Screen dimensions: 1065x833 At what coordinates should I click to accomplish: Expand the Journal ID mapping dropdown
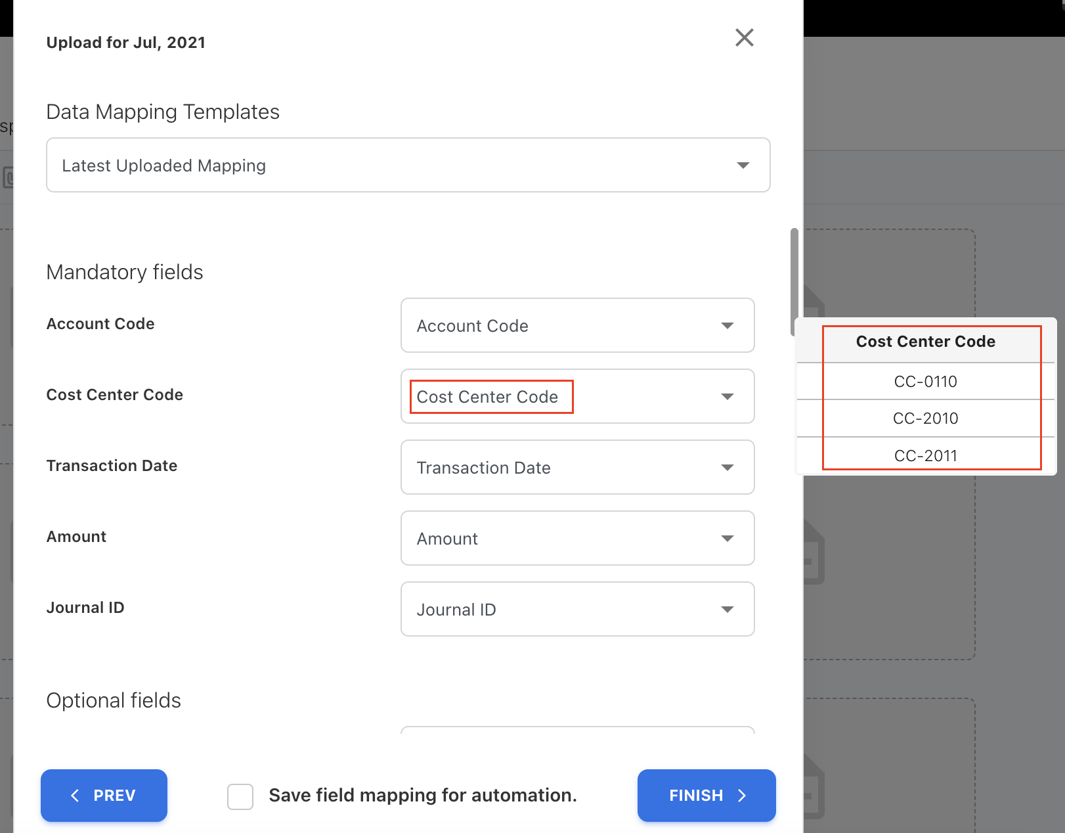click(576, 610)
